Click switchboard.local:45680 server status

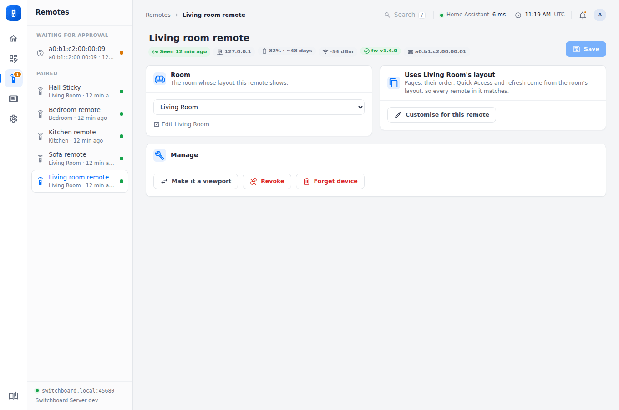point(75,391)
